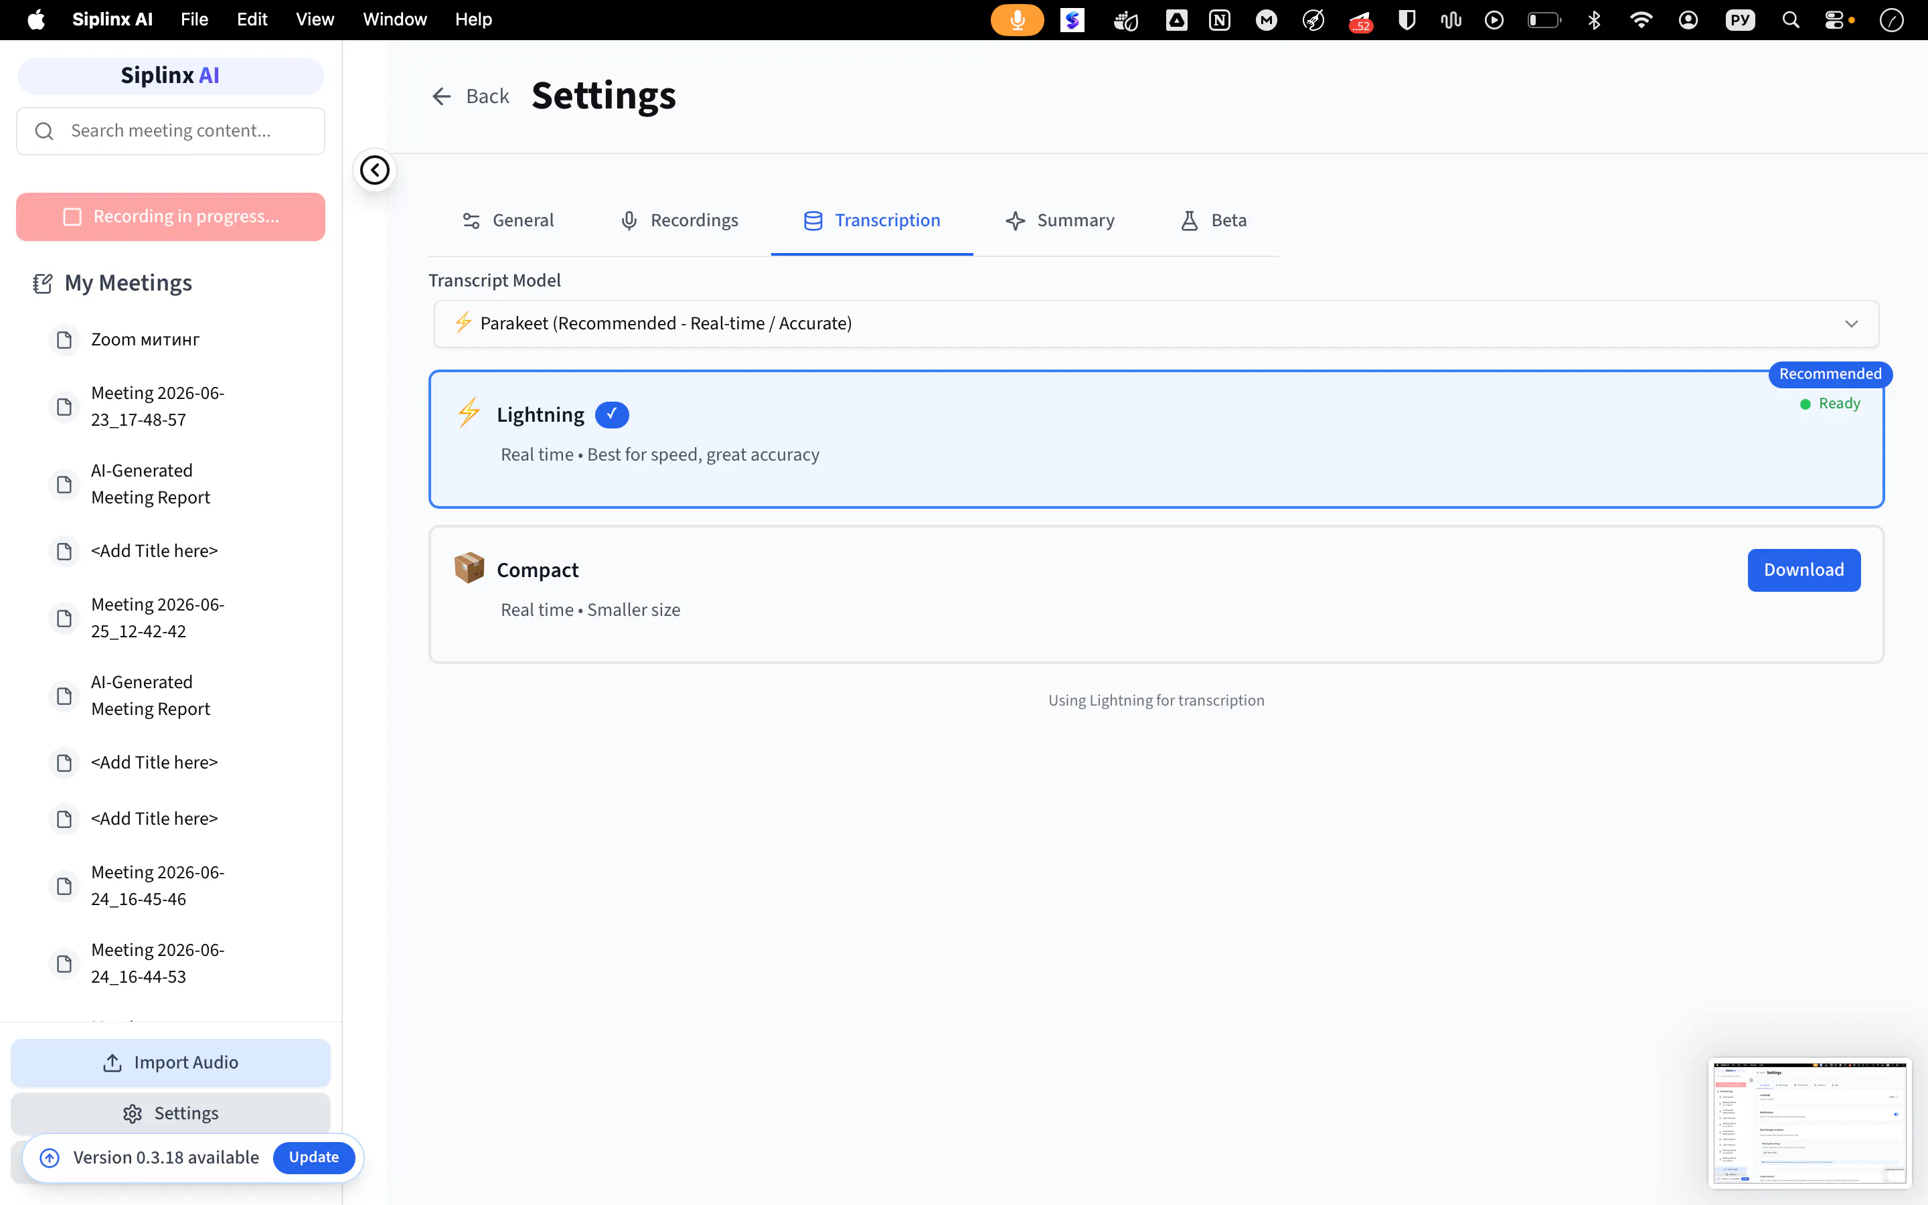This screenshot has width=1928, height=1205.
Task: Click the search magnifier in sidebar
Action: [x=45, y=131]
